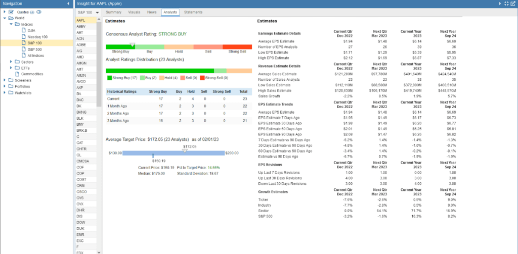Click the DJIA document icon
The image size is (518, 254).
tap(23, 30)
